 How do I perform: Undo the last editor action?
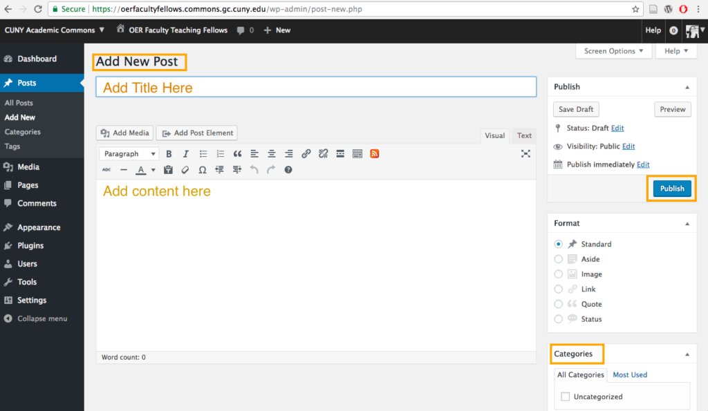point(254,169)
